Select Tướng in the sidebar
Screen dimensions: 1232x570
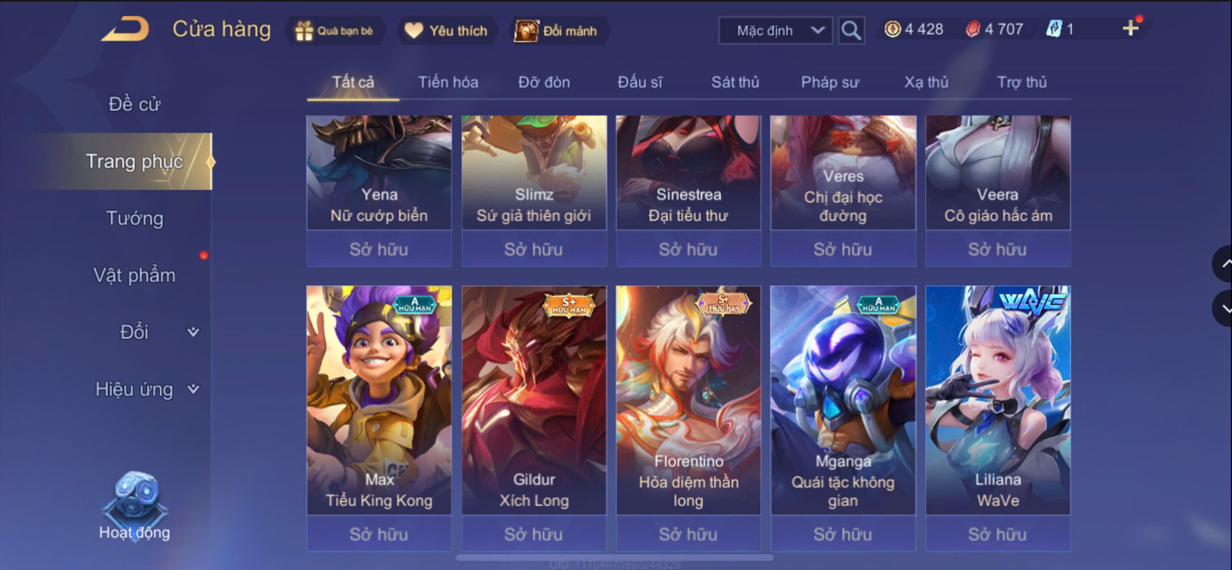pyautogui.click(x=134, y=218)
